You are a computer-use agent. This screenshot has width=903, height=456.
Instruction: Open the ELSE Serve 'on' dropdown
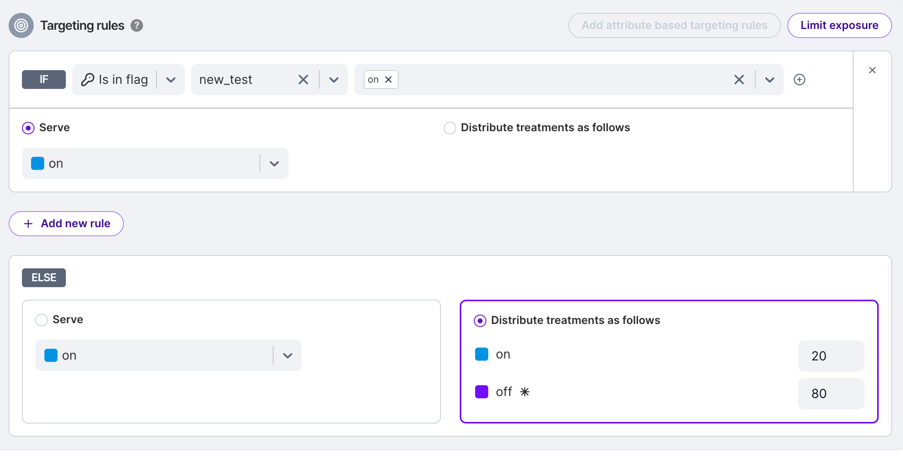(x=169, y=355)
